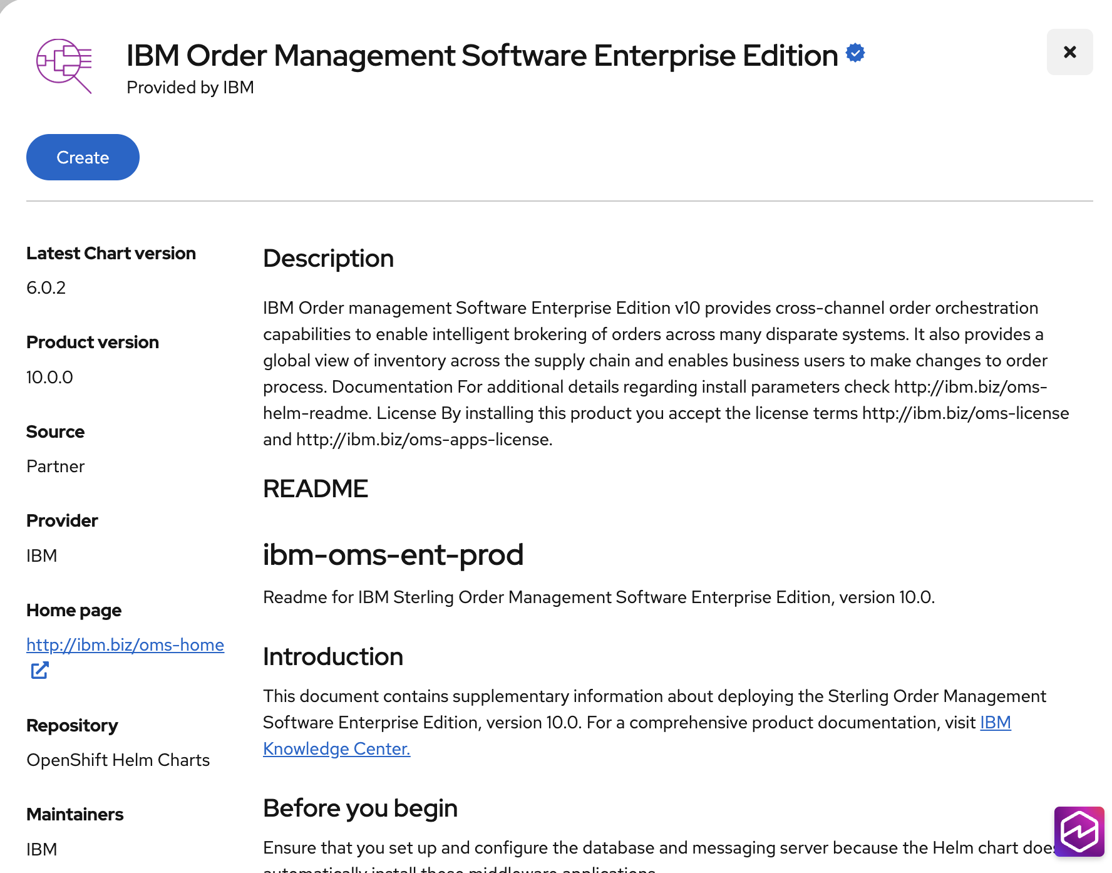Click the IBM Order Management Software title
The image size is (1112, 873).
(x=481, y=56)
